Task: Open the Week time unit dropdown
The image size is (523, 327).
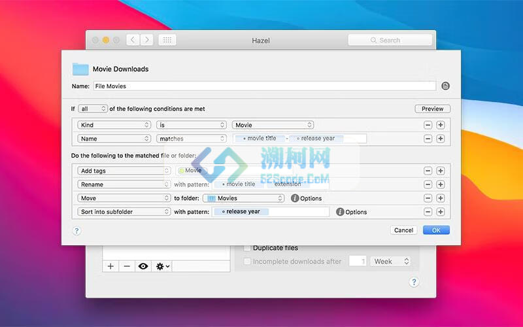Action: 390,261
